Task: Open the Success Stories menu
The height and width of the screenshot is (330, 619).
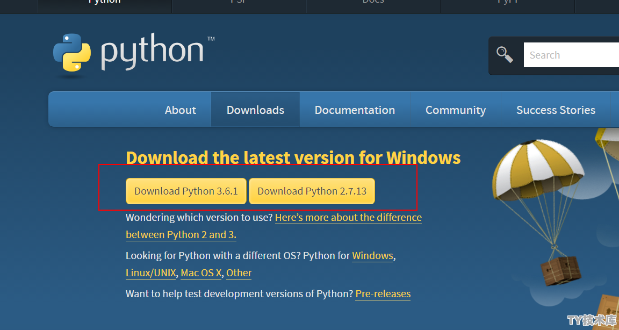Action: pyautogui.click(x=556, y=110)
